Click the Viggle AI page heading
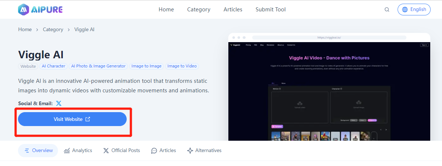Screen dimensions: 442x166 (x=41, y=55)
